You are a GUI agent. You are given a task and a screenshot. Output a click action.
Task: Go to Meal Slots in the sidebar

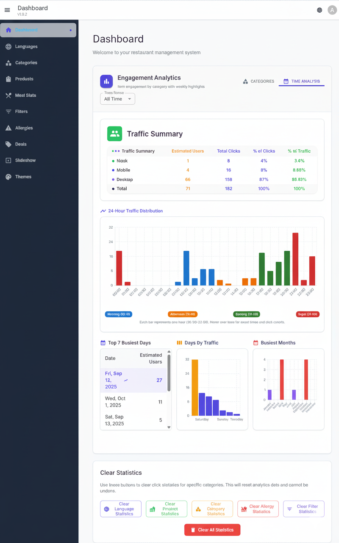pos(25,95)
